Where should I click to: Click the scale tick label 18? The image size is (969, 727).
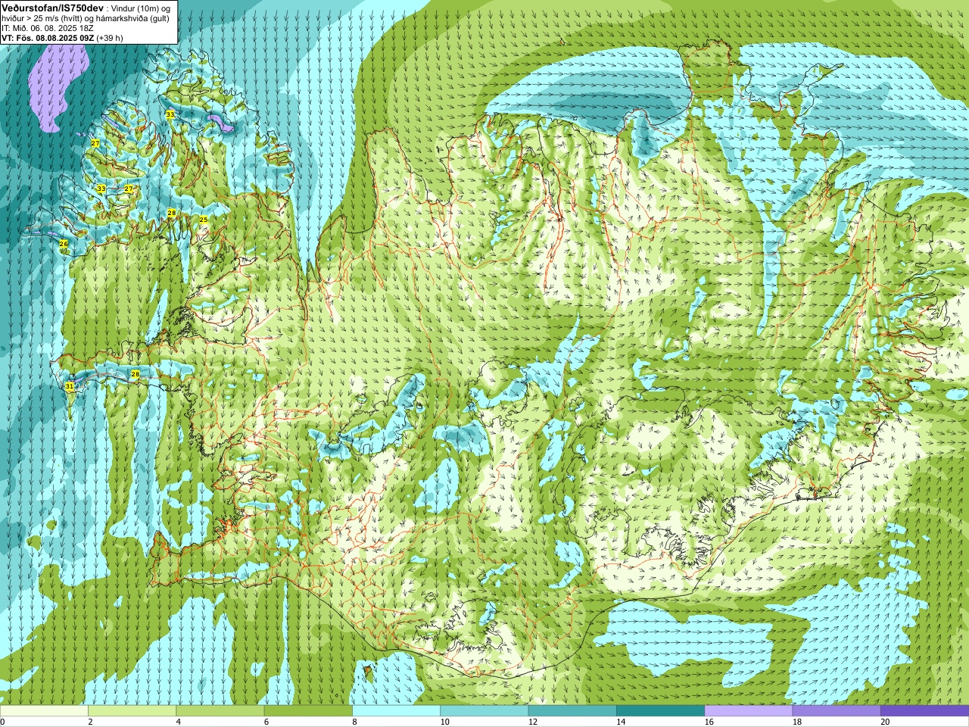tap(797, 722)
